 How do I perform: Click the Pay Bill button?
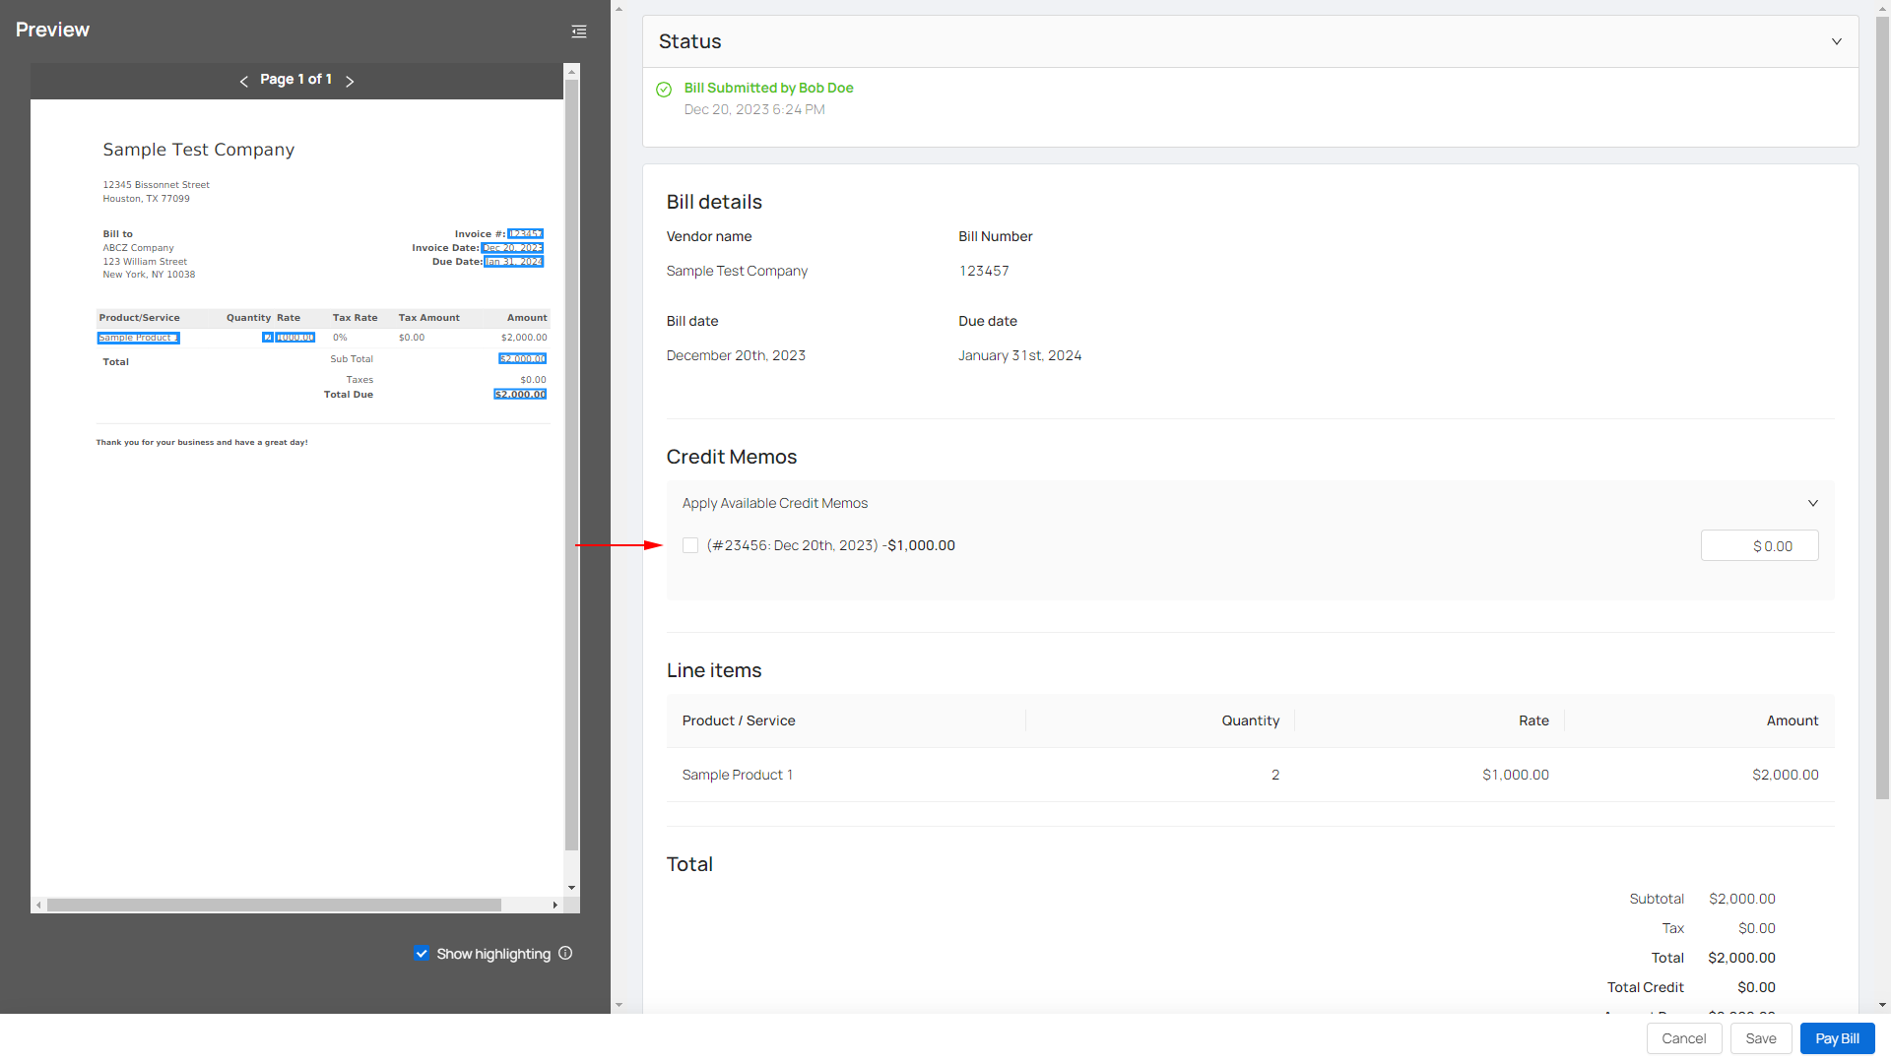[x=1837, y=1038]
